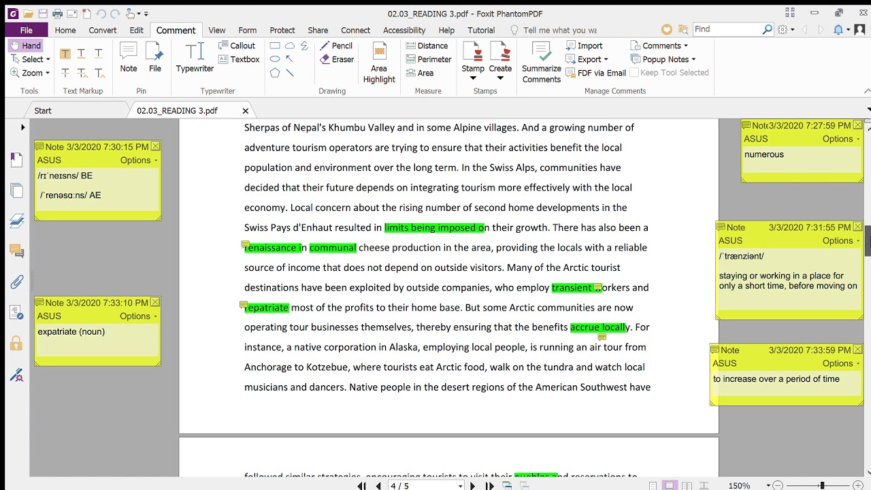Switch to the Protect ribbon tab
Image resolution: width=871 pixels, height=490 pixels.
(282, 30)
